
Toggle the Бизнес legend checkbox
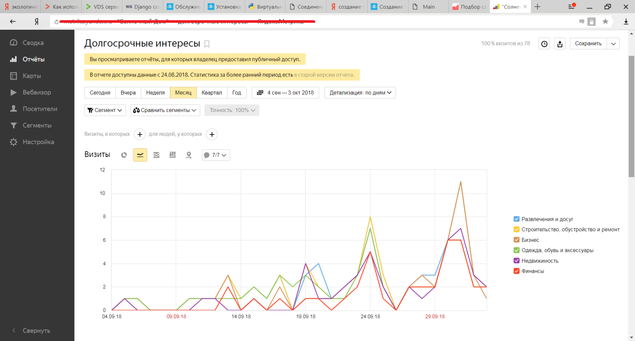[x=517, y=240]
